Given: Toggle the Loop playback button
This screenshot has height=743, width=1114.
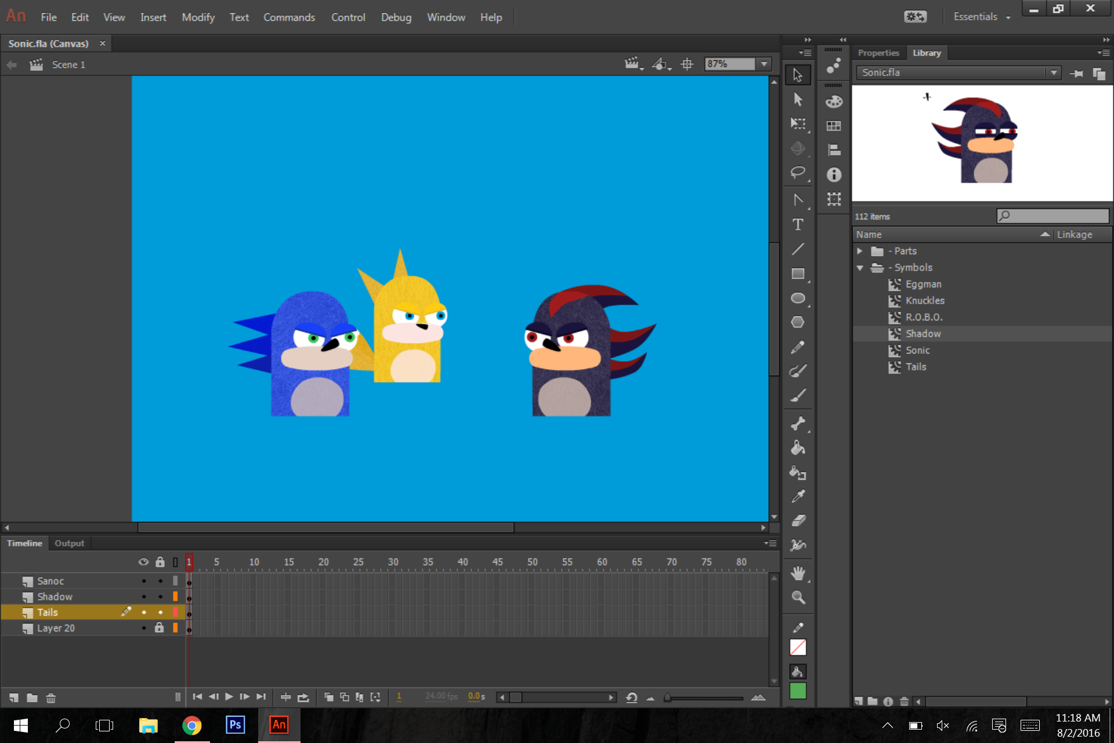Looking at the screenshot, I should point(303,697).
